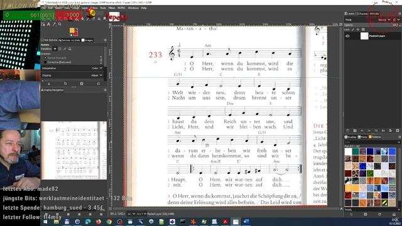Raise the layer one step
The height and width of the screenshot is (226, 402).
click(x=362, y=131)
